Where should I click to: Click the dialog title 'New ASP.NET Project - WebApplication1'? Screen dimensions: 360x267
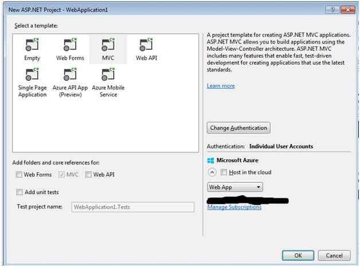point(58,10)
